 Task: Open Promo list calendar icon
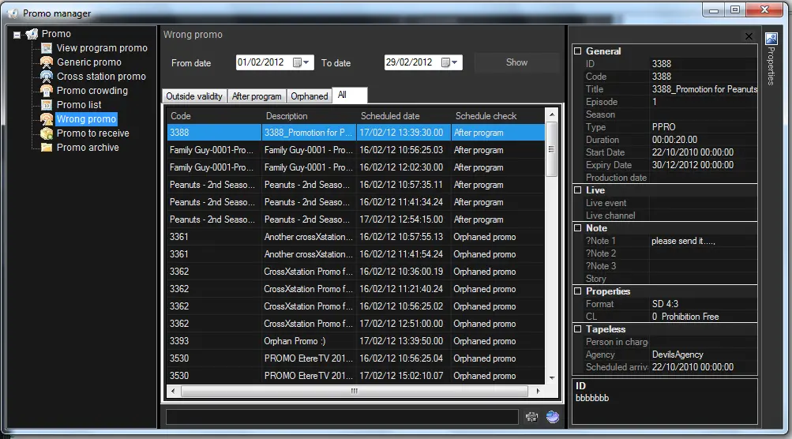click(x=47, y=105)
